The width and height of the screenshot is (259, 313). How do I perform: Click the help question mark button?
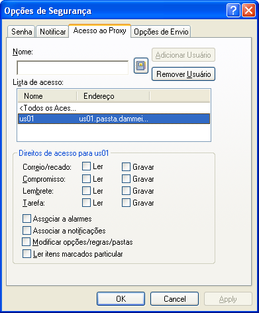pyautogui.click(x=233, y=10)
